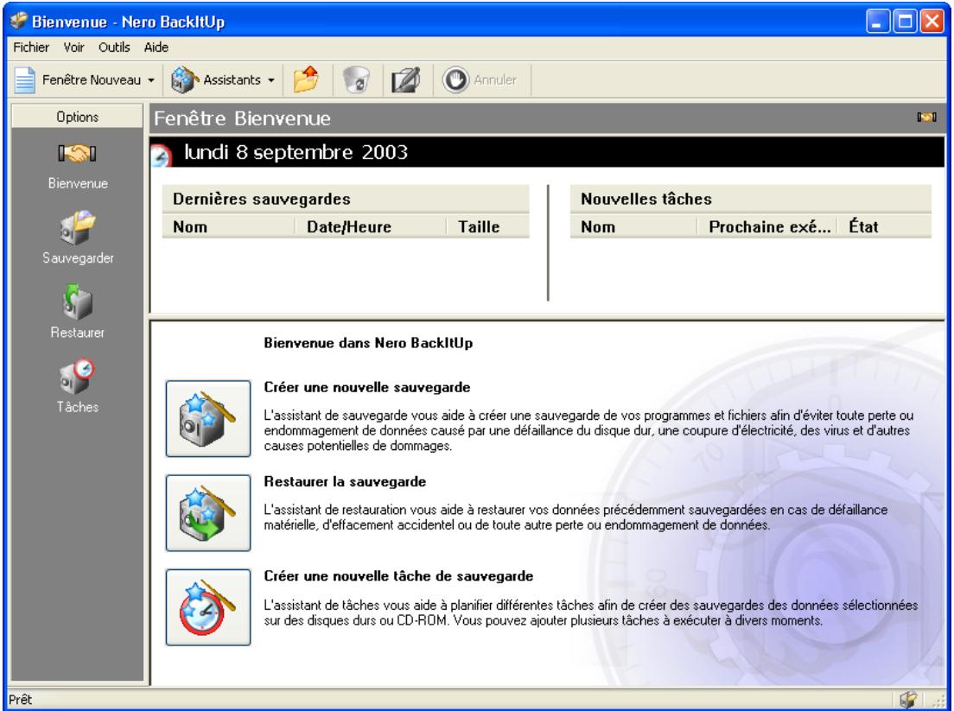The height and width of the screenshot is (711, 954).
Task: Click the Prêt status bar text
Action: (x=20, y=700)
